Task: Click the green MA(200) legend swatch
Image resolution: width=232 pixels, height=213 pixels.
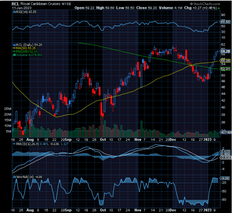Action: click(14, 51)
